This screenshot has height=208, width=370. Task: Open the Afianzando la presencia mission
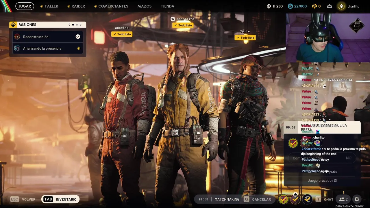48,48
